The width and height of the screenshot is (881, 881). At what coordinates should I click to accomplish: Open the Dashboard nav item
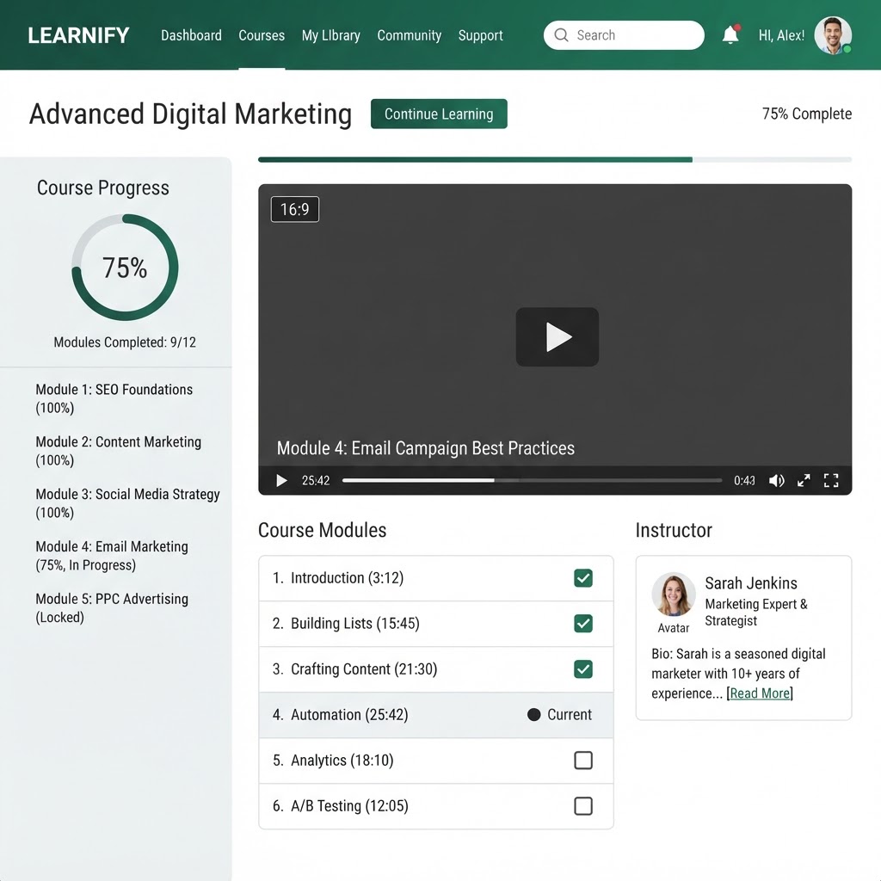(x=191, y=35)
